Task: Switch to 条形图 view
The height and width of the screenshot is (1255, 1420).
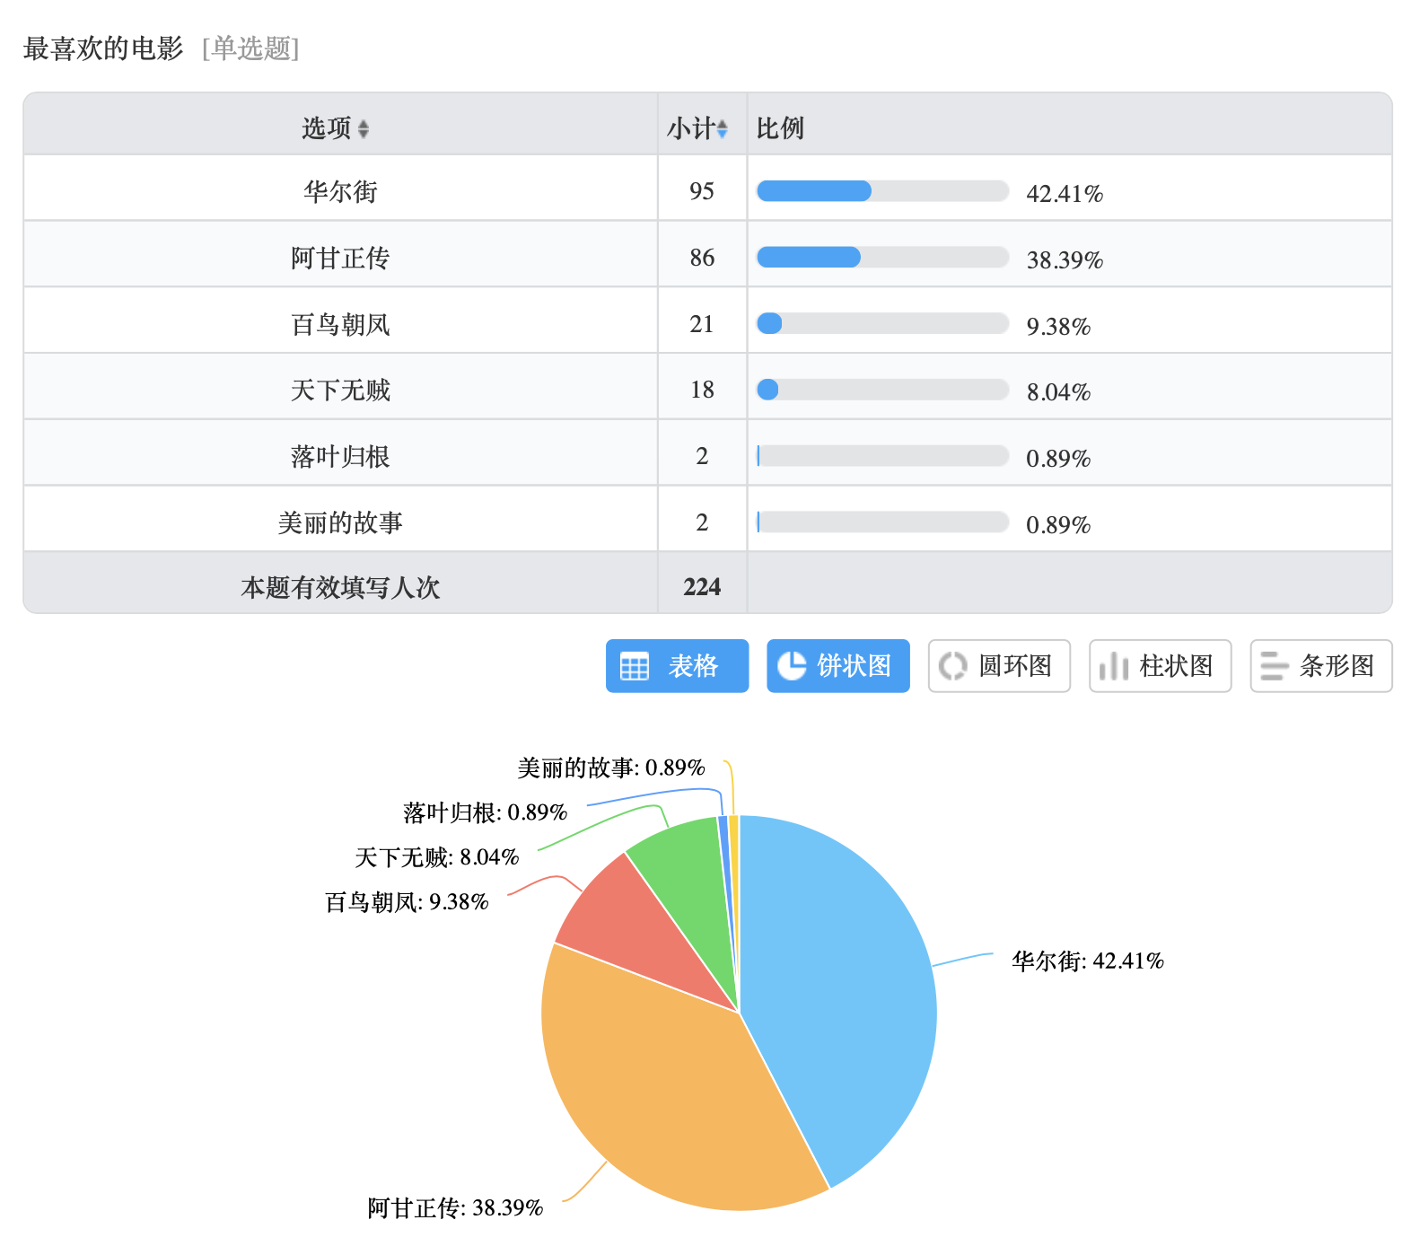Action: pos(1321,666)
